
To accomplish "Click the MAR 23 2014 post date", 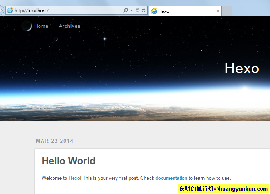I will click(x=55, y=141).
